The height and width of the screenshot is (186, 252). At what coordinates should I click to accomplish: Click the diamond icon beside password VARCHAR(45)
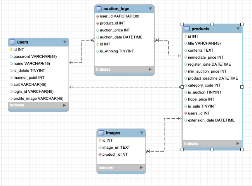click(11, 56)
